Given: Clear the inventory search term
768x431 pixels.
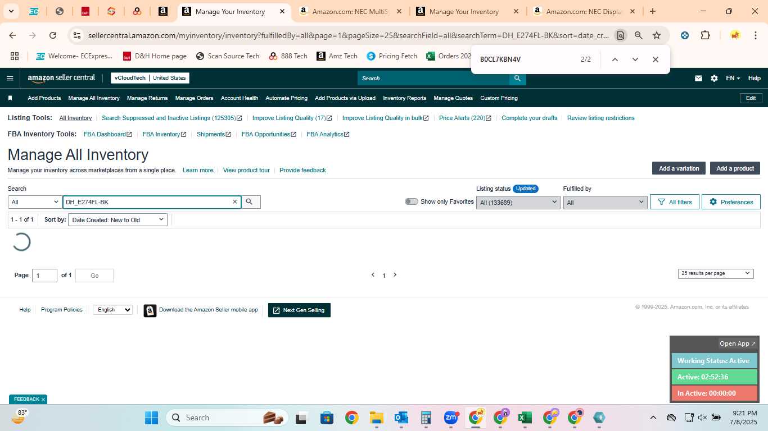Looking at the screenshot, I should [x=235, y=201].
